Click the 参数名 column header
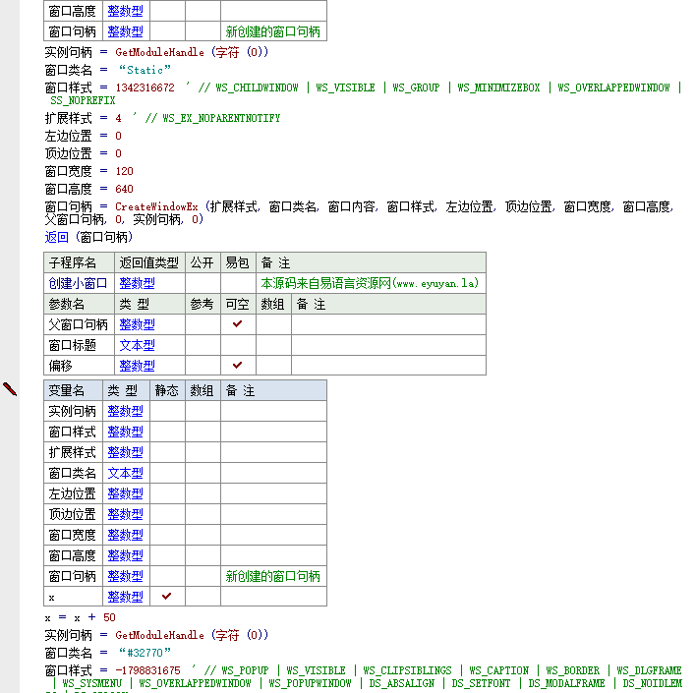Viewport: 696px width, 693px height. 79,304
